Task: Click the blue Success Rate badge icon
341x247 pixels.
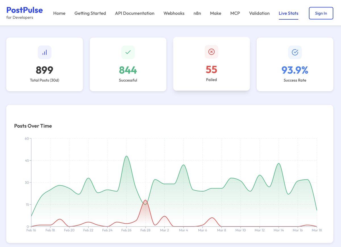Action: 295,52
